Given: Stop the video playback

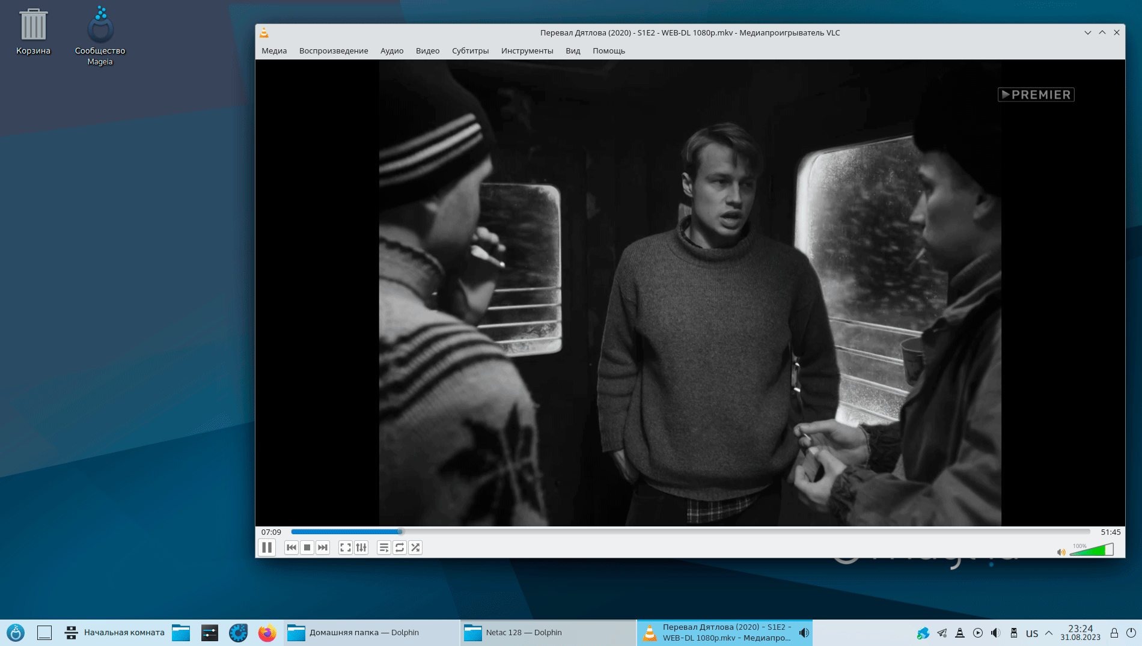Looking at the screenshot, I should tap(307, 547).
